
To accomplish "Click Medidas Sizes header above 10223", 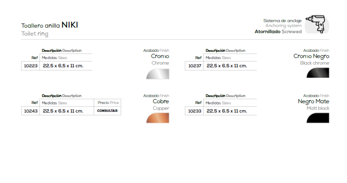I will tap(54, 58).
